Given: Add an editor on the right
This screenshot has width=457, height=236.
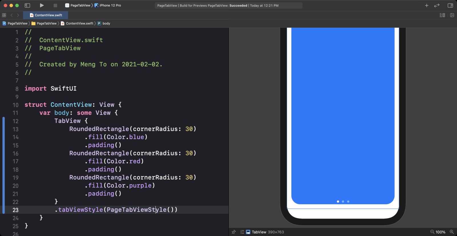Looking at the screenshot, I should pos(452,15).
